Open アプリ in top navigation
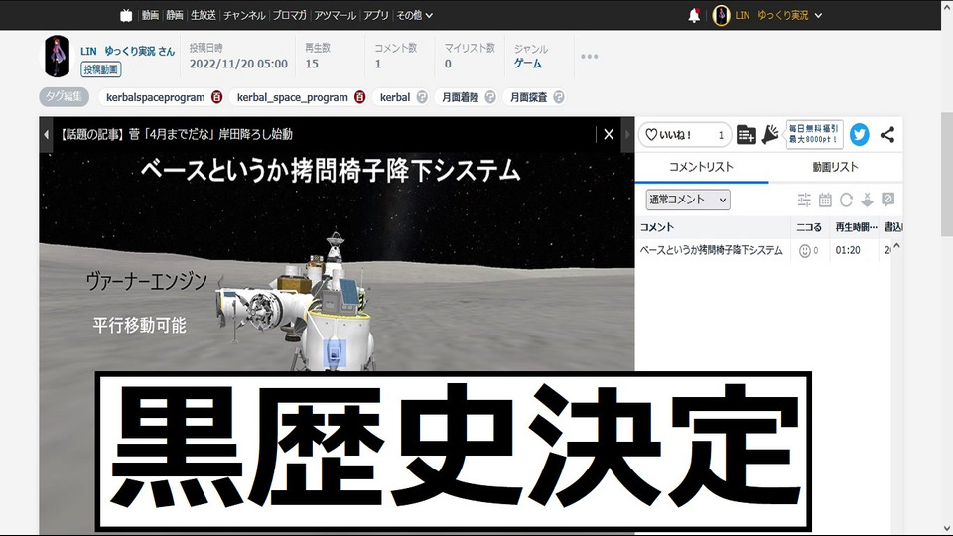953x536 pixels. point(376,15)
